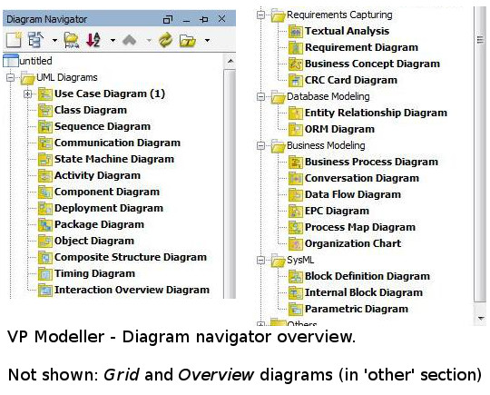Screen dimensions: 490x395
Task: Select the Requirements Capturing folder label
Action: pos(339,15)
